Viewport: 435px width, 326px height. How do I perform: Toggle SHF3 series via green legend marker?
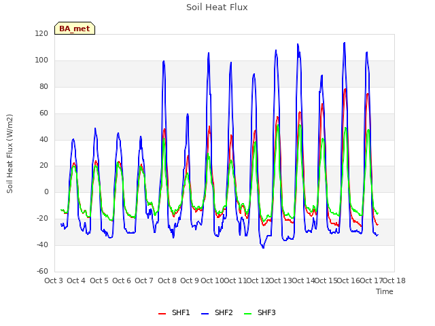[x=247, y=313]
